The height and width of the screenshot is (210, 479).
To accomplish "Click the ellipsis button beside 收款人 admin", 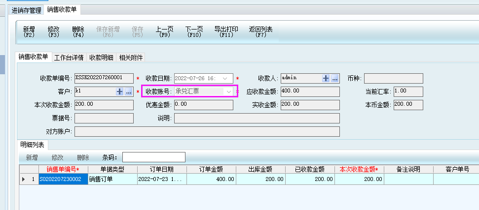I will [x=334, y=78].
